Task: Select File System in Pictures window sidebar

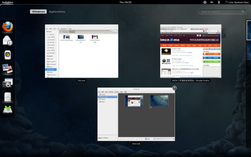Action: 51,75
